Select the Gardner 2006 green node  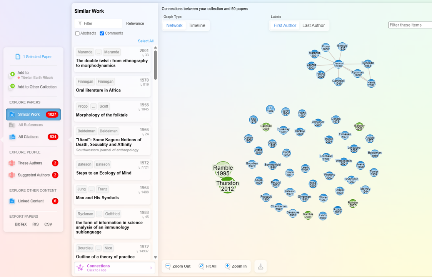359,127
